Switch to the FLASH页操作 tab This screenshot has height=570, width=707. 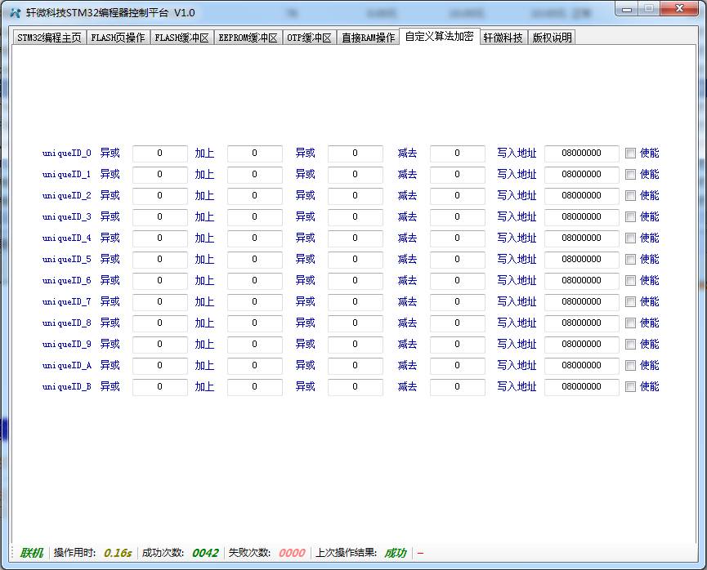(x=118, y=38)
